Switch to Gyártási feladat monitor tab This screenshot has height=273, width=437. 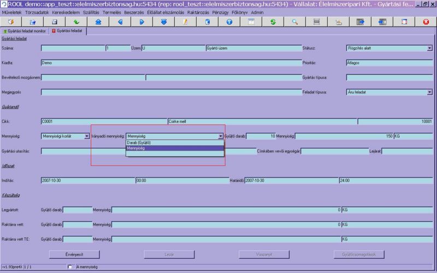[x=25, y=31]
